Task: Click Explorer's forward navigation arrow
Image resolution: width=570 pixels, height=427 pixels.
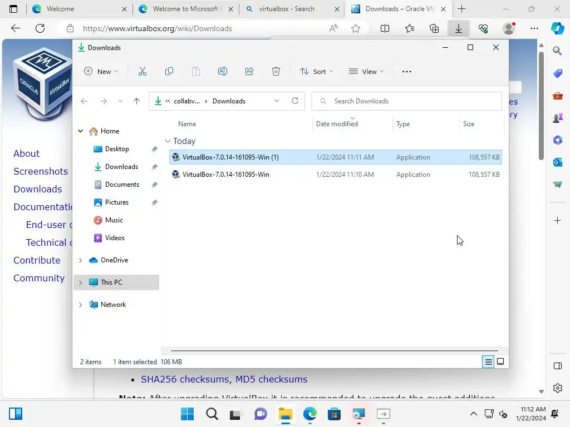Action: (104, 101)
